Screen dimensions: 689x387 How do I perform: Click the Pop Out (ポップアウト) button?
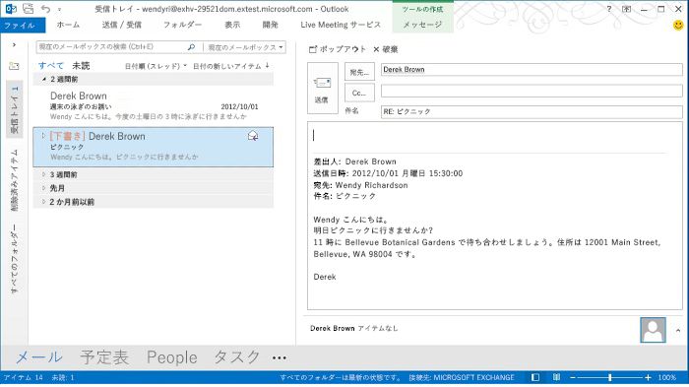[338, 49]
